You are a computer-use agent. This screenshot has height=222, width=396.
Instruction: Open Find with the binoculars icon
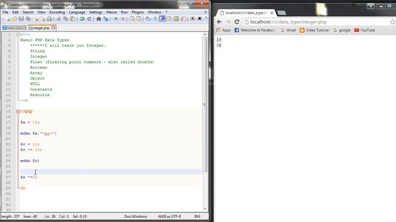coord(99,18)
